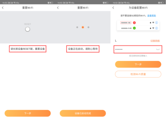Viewport: 166px width, 122px height.
Task: Tap the text 请长按设备RESET键，重置设备
Action: (28, 49)
